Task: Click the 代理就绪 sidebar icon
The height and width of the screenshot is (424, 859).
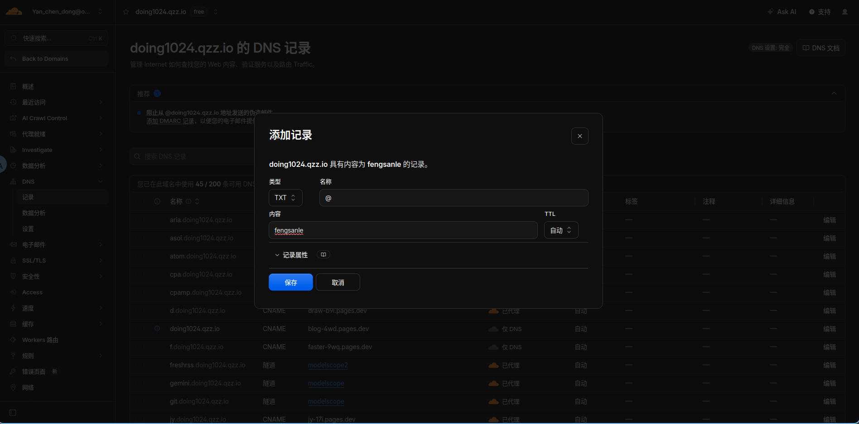Action: [x=13, y=134]
